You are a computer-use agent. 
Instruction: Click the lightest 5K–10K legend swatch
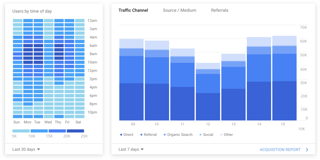(21, 131)
